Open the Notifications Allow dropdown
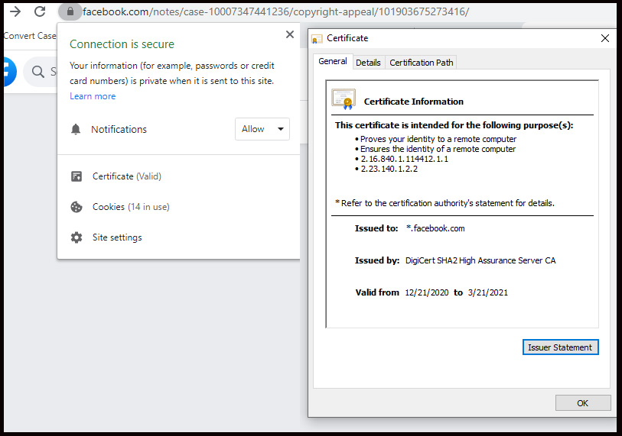The image size is (622, 436). [262, 129]
